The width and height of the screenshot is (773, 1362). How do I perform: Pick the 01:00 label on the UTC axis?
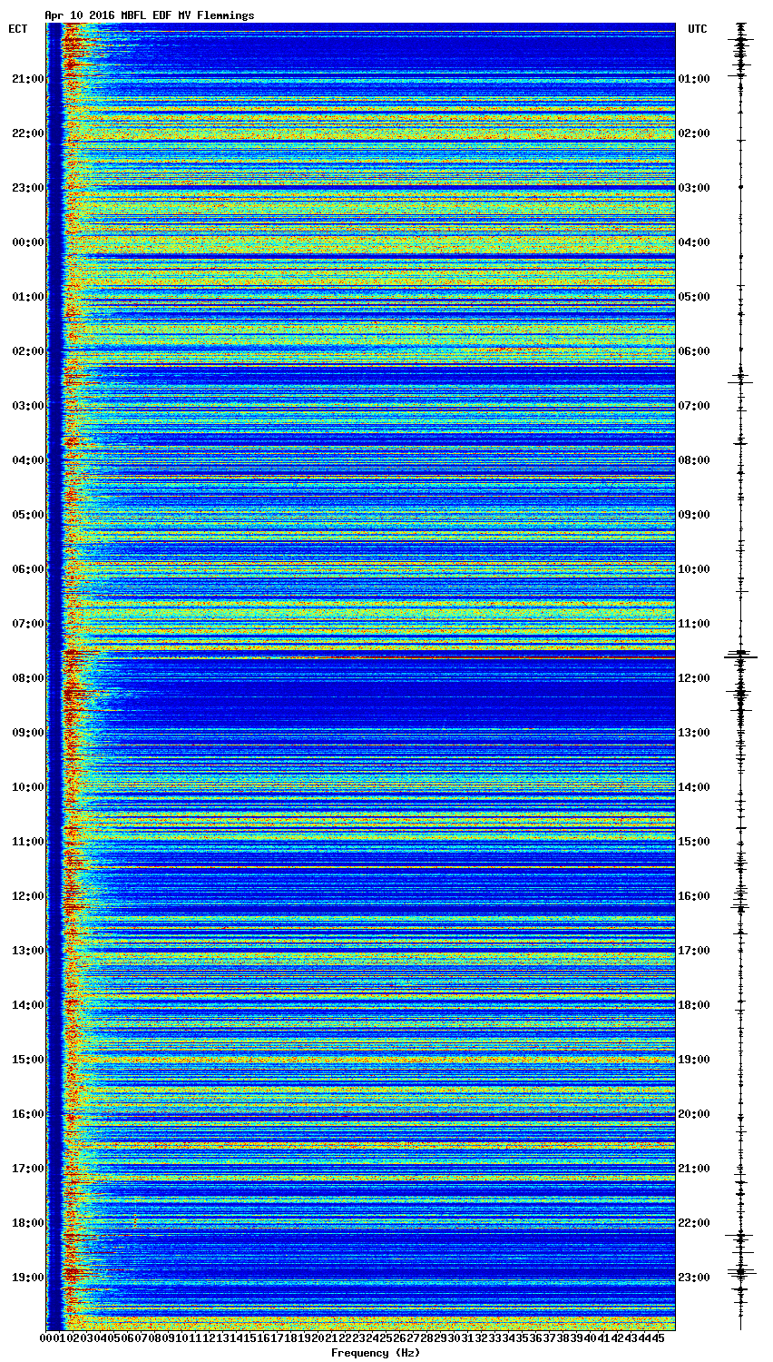[x=694, y=79]
